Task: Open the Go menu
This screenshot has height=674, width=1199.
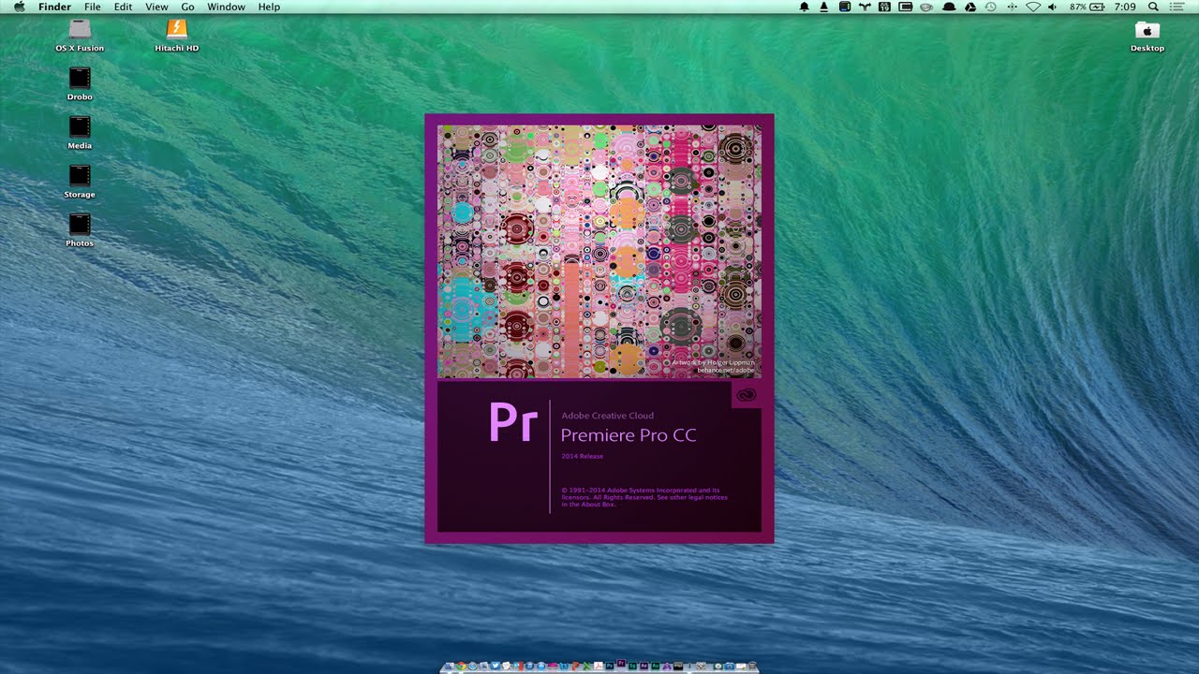Action: click(187, 7)
